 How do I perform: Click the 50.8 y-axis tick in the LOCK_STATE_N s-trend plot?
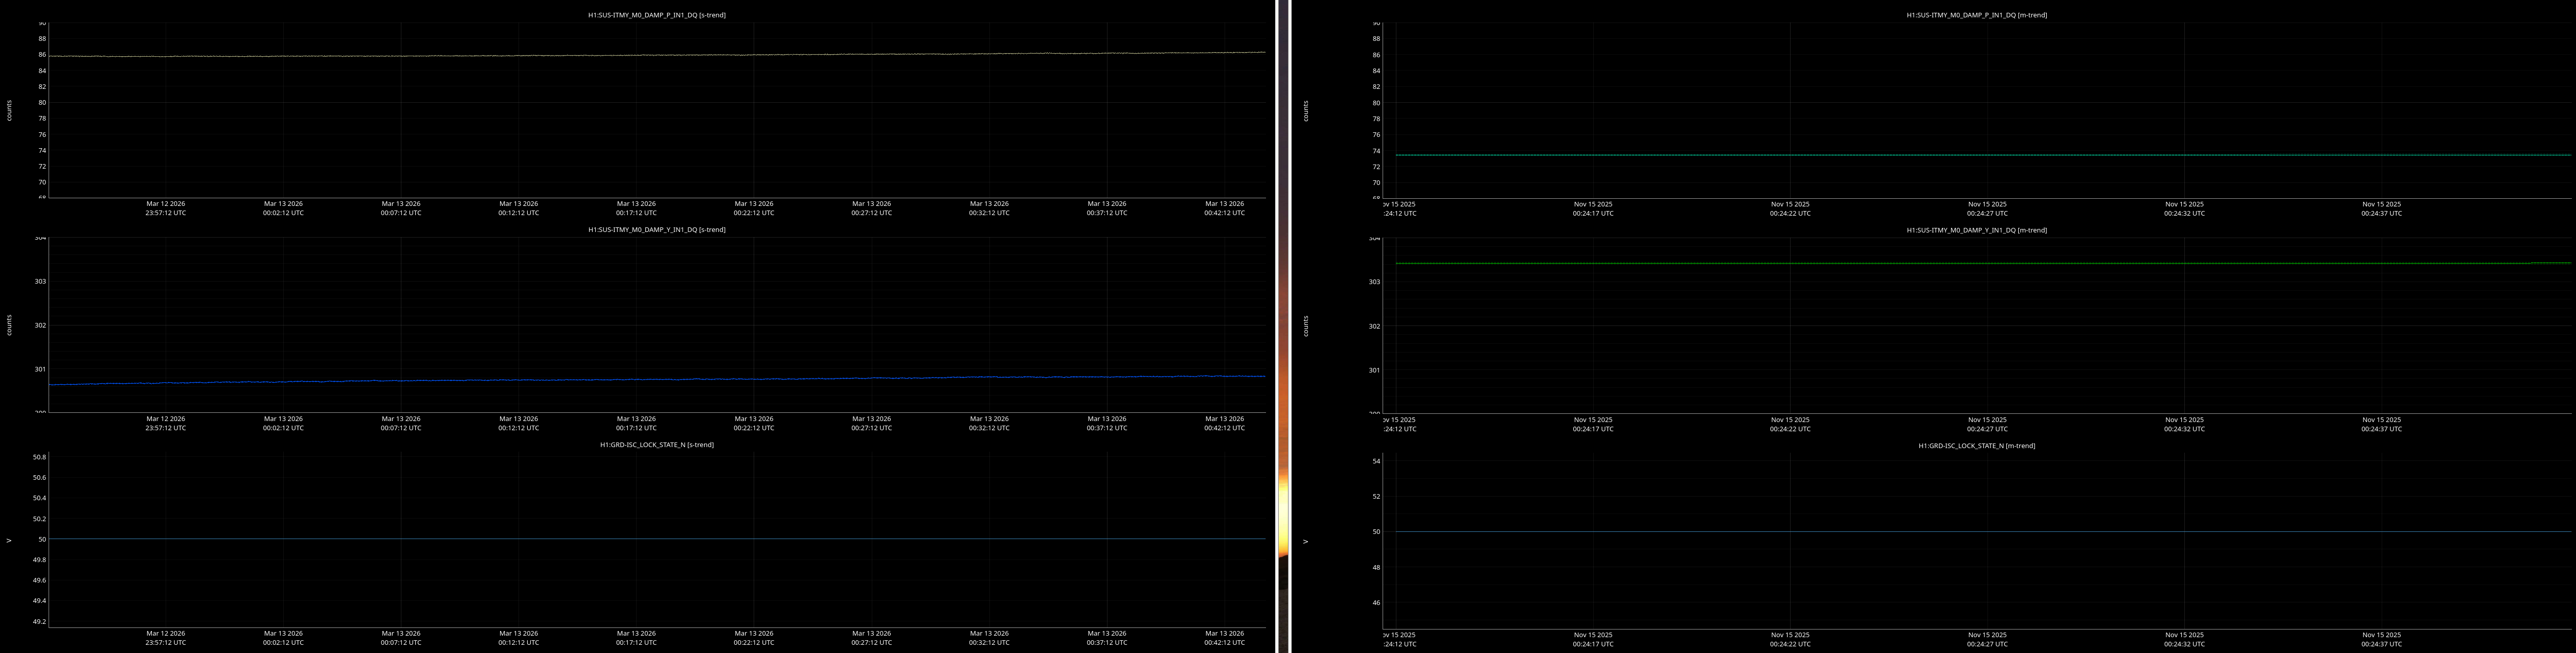click(39, 457)
